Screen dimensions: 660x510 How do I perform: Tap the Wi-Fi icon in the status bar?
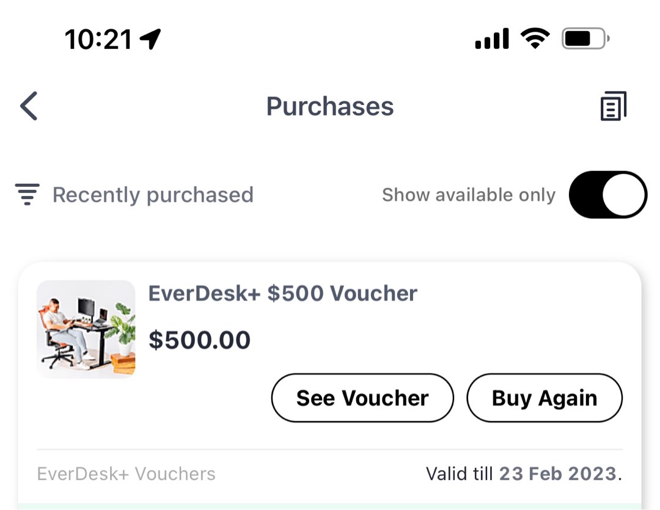click(534, 38)
